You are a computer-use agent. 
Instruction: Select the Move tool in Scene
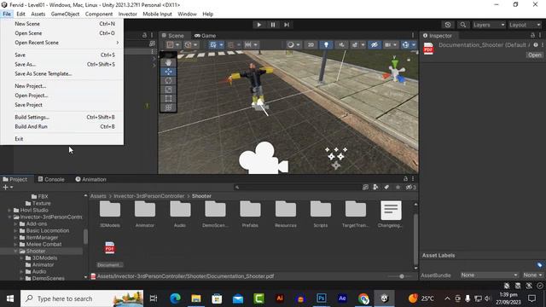click(x=168, y=72)
